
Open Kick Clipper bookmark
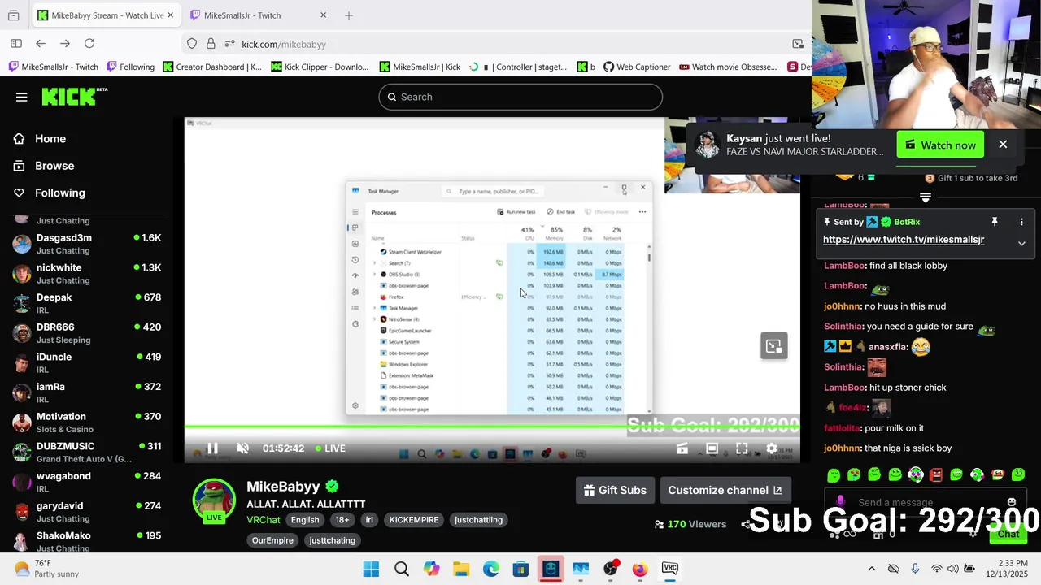click(320, 67)
